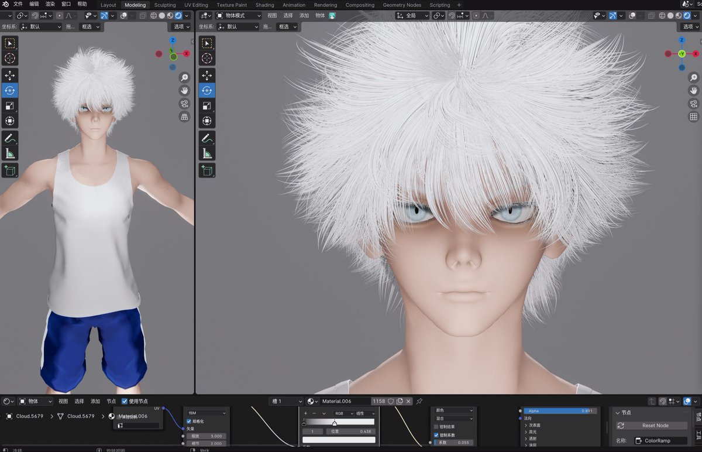Switch to the Sculpting workspace tab

(x=165, y=5)
